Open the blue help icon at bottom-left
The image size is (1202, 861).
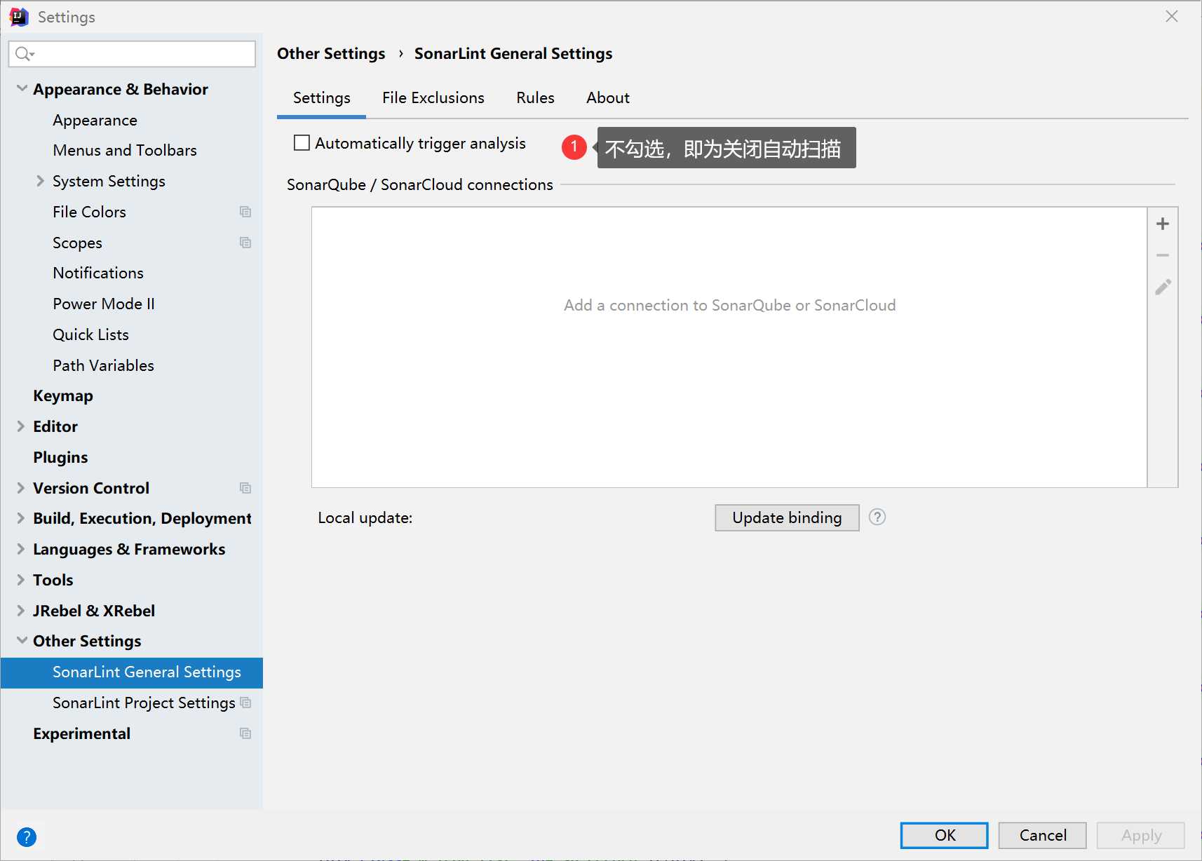(x=27, y=836)
